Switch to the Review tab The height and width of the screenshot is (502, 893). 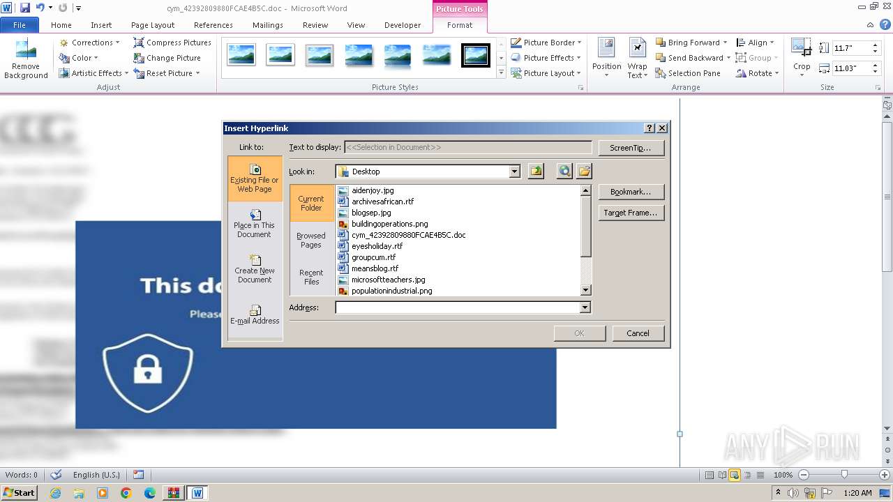tap(315, 25)
